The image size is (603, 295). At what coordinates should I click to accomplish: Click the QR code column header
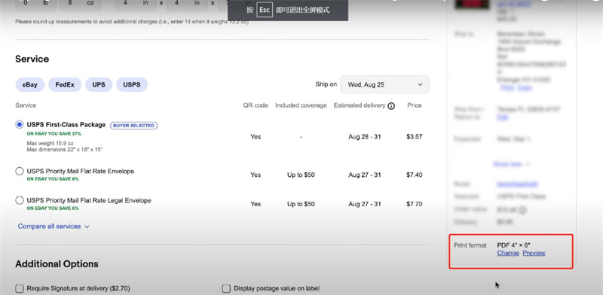256,105
